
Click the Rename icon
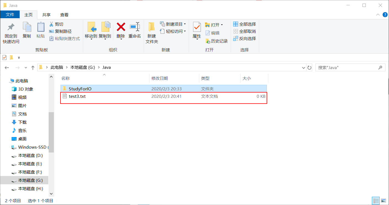(135, 27)
